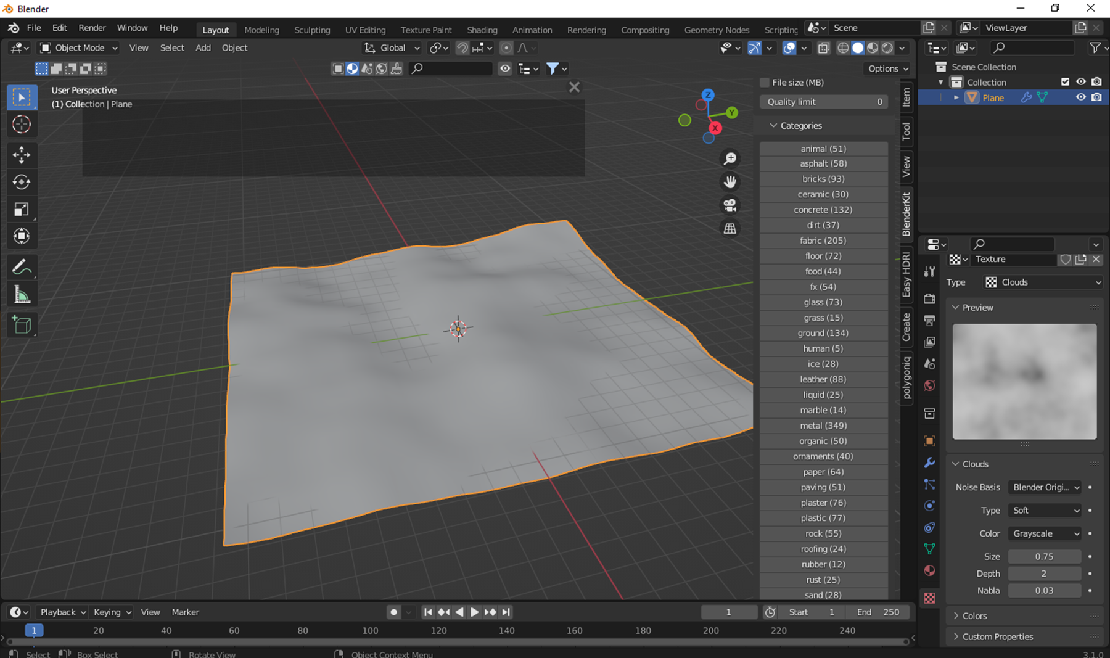This screenshot has width=1110, height=658.
Task: Switch to the Shading workspace tab
Action: point(482,30)
